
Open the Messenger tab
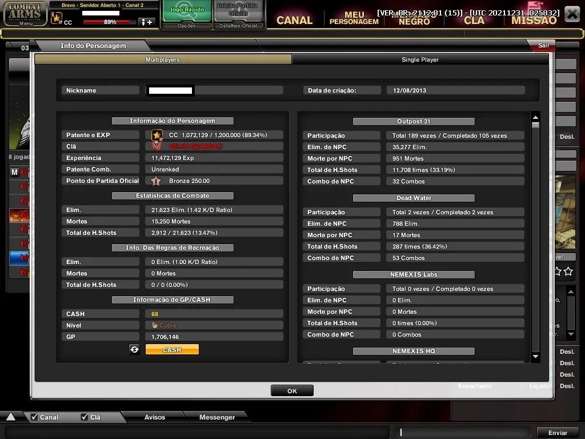217,417
